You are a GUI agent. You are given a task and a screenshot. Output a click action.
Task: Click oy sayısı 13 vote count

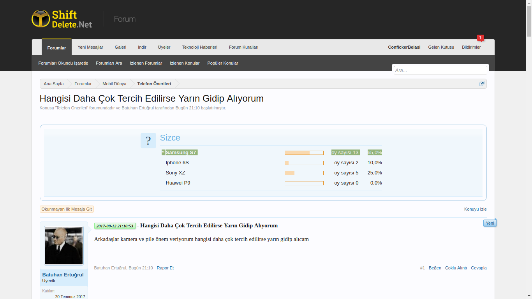tap(345, 153)
